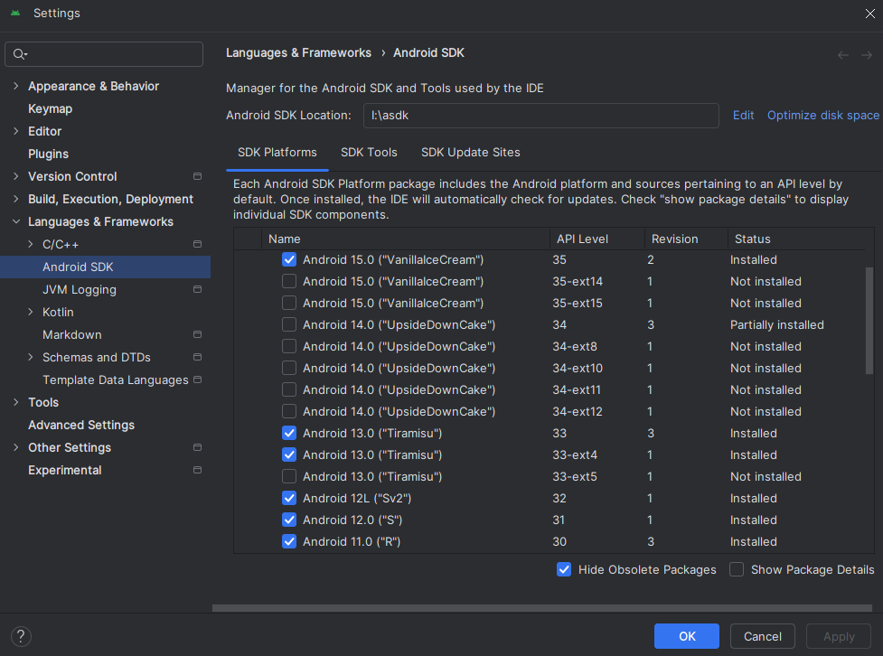Sort table by Status column header

(x=797, y=239)
